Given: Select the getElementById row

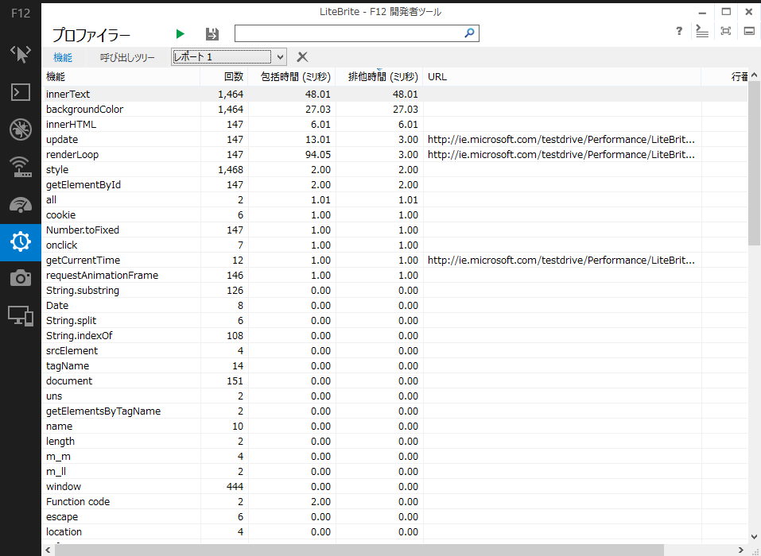Looking at the screenshot, I should 395,185.
